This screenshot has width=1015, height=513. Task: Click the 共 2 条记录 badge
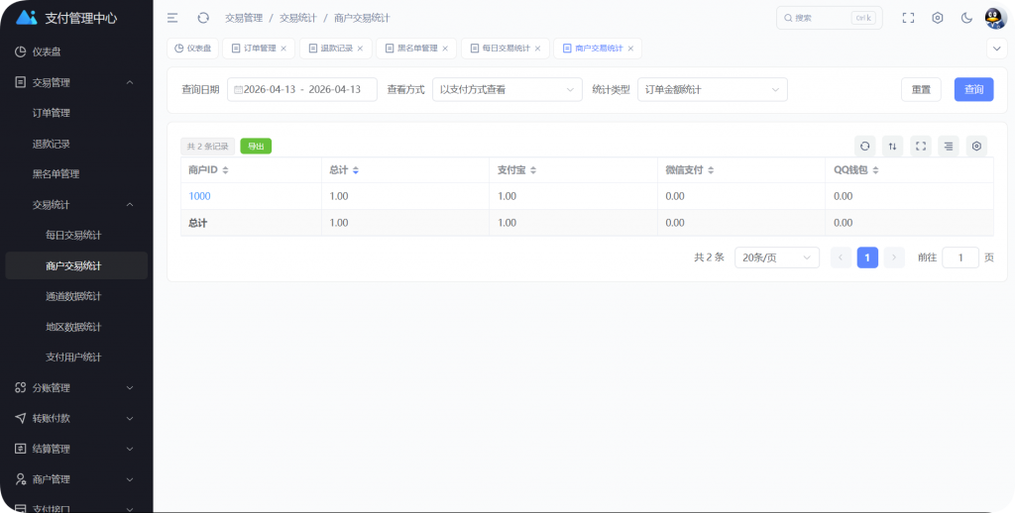click(x=208, y=147)
